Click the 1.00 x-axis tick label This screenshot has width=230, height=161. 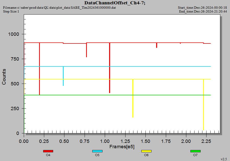[105, 141]
